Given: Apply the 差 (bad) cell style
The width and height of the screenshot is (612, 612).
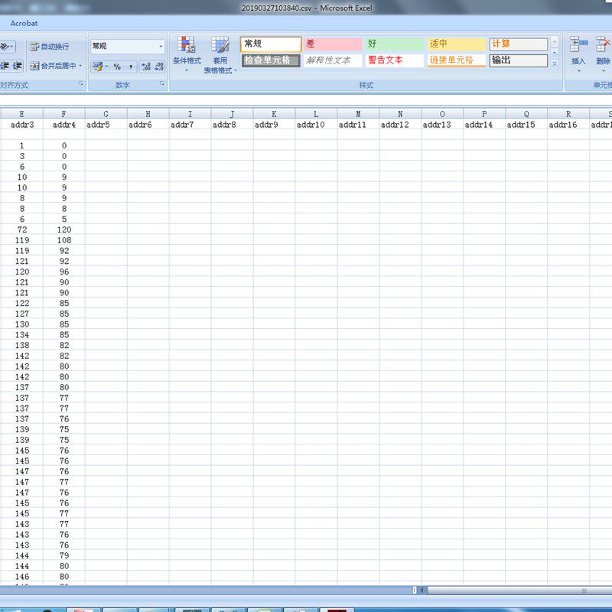Looking at the screenshot, I should (x=333, y=44).
